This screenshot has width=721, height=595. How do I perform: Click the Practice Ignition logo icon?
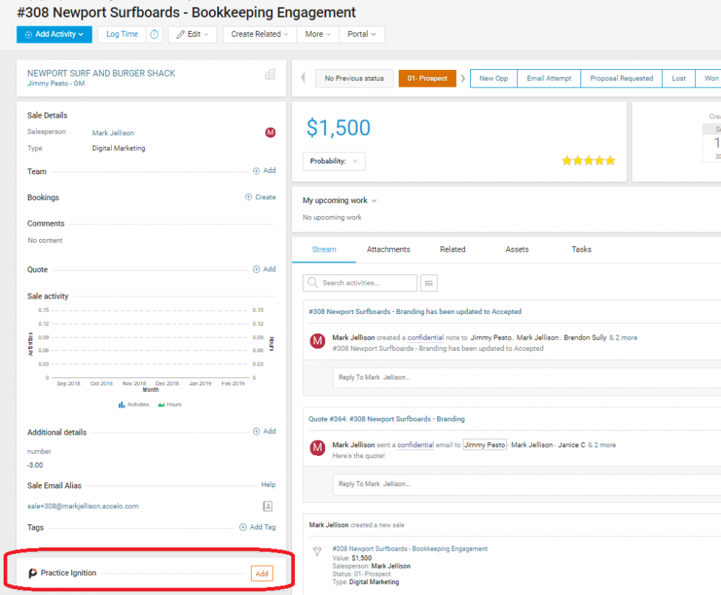pos(33,574)
